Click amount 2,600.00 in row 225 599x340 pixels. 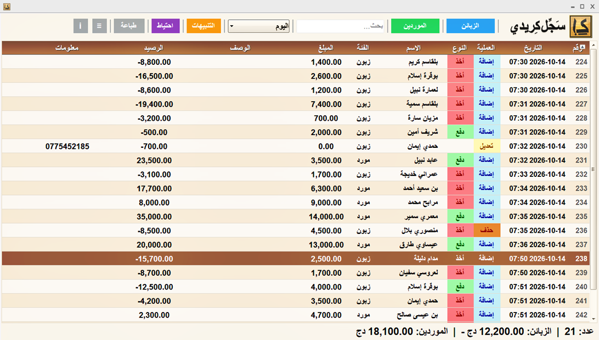[326, 76]
